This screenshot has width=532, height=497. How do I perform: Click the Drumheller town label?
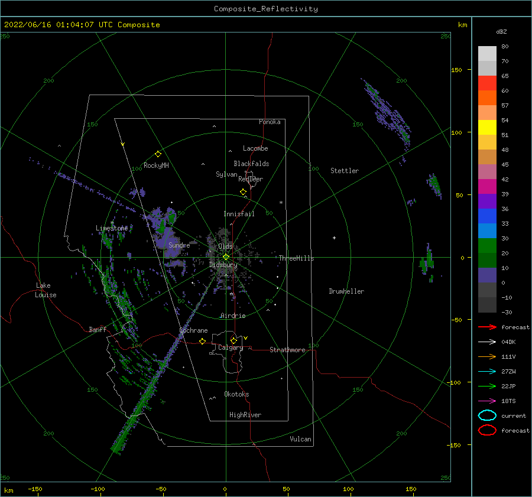point(346,291)
